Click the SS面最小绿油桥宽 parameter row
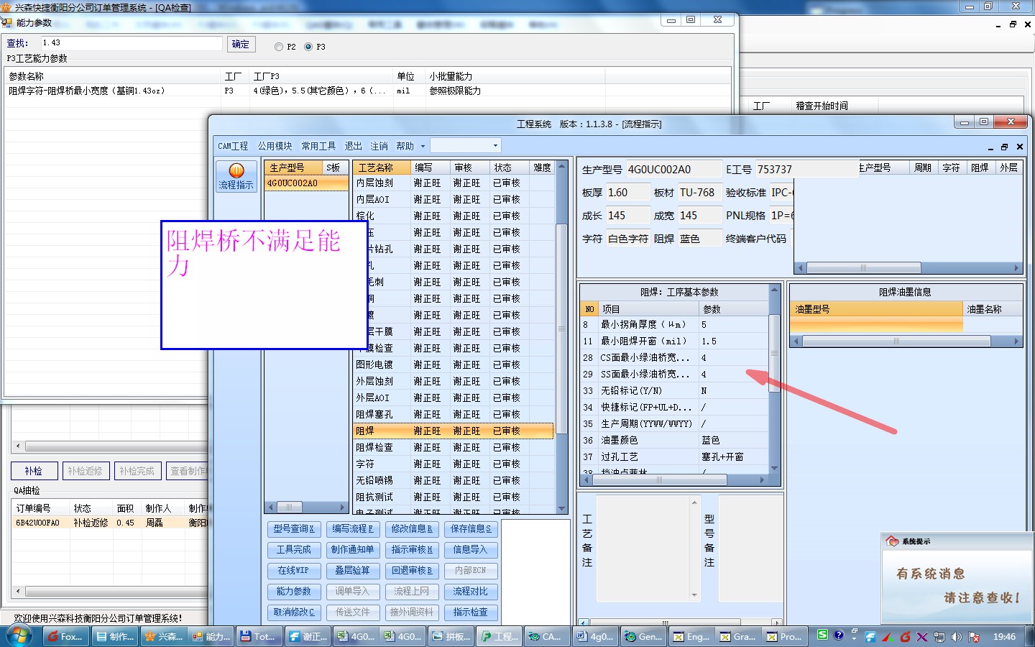 [674, 374]
